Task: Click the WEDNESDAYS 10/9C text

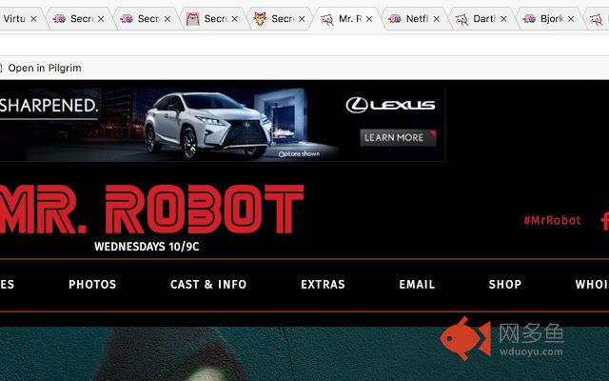Action: click(147, 247)
